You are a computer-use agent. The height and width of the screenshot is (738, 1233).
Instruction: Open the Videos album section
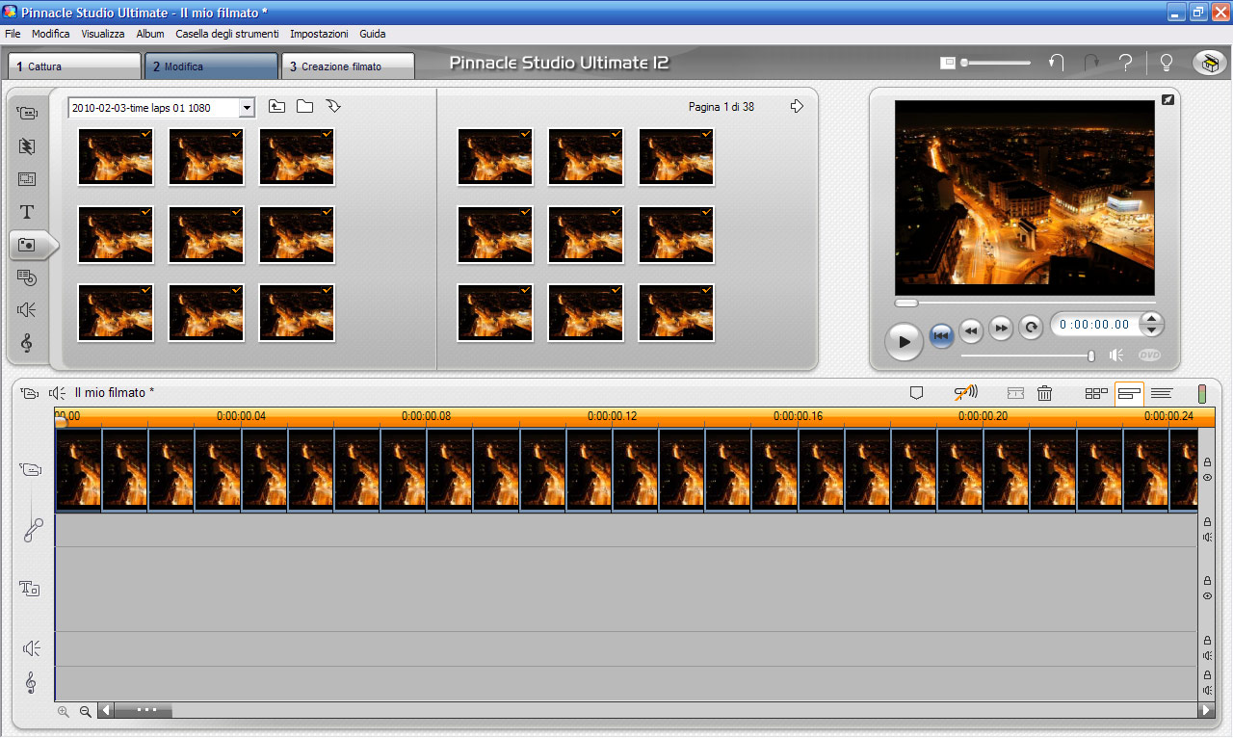coord(27,113)
